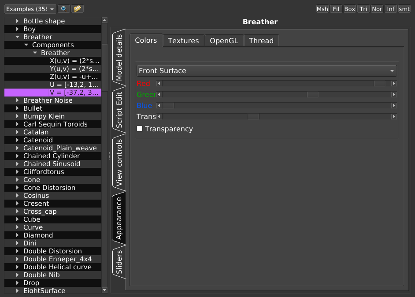The height and width of the screenshot is (297, 415).
Task: Select the Z(u,v) equation row
Action: [x=53, y=77]
